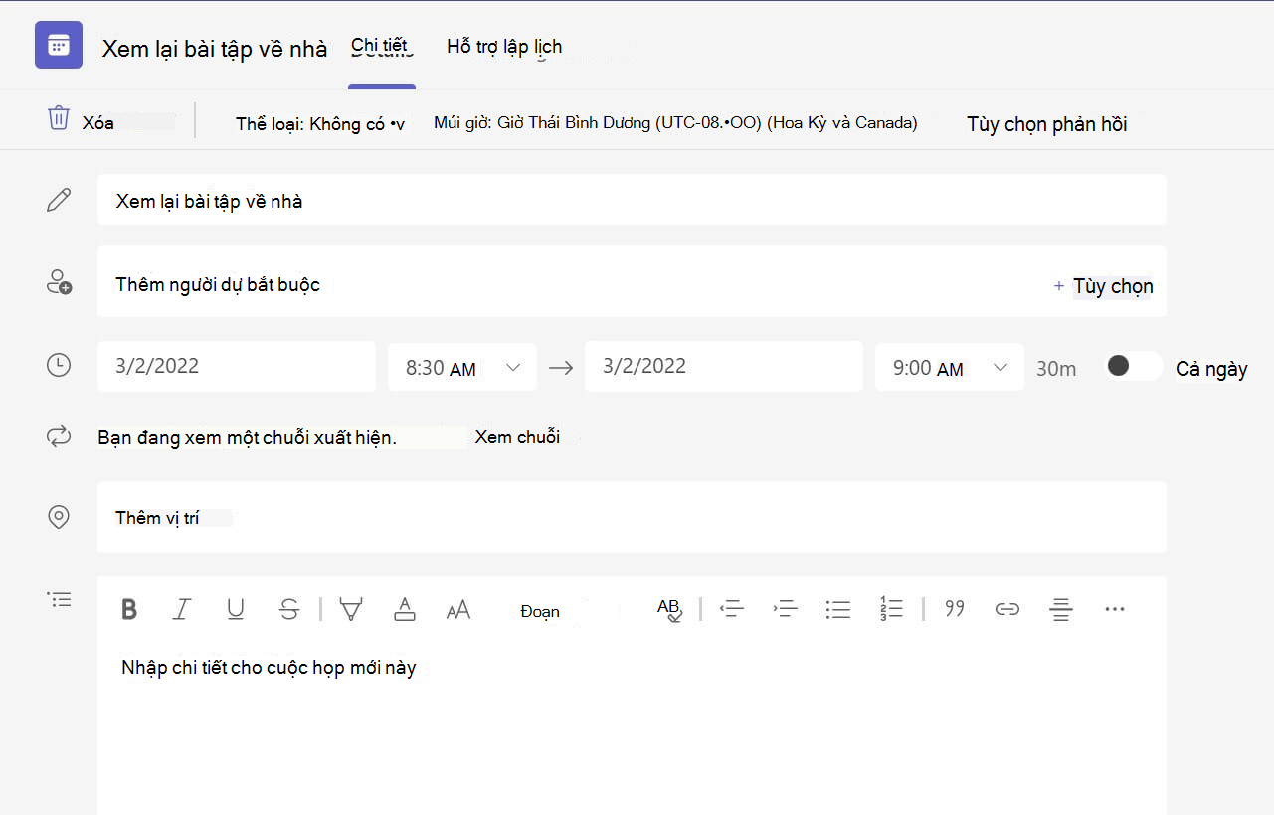
Task: Toggle italic formatting
Action: point(181,609)
